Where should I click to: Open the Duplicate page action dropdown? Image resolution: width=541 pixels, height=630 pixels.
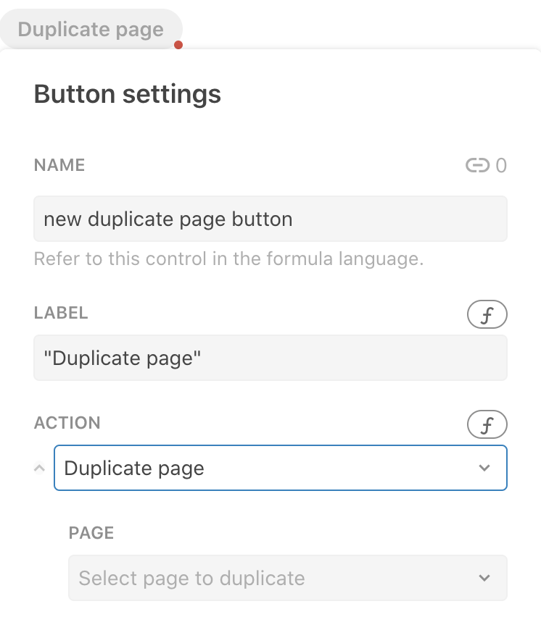tap(281, 468)
